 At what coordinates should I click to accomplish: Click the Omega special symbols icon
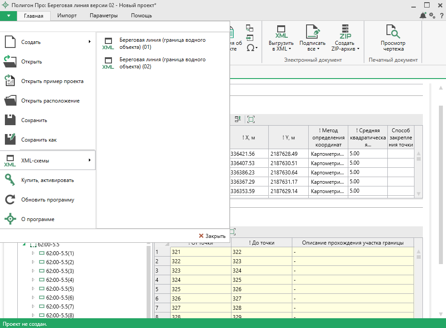coord(251,47)
